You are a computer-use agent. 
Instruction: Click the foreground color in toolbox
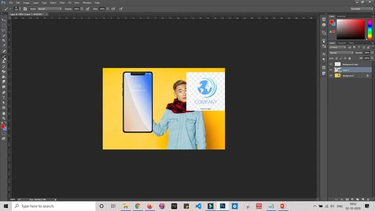[x=2, y=127]
